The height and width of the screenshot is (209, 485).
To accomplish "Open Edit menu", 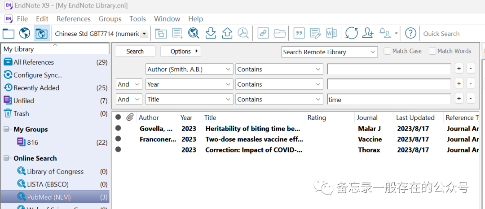I will tap(42, 19).
